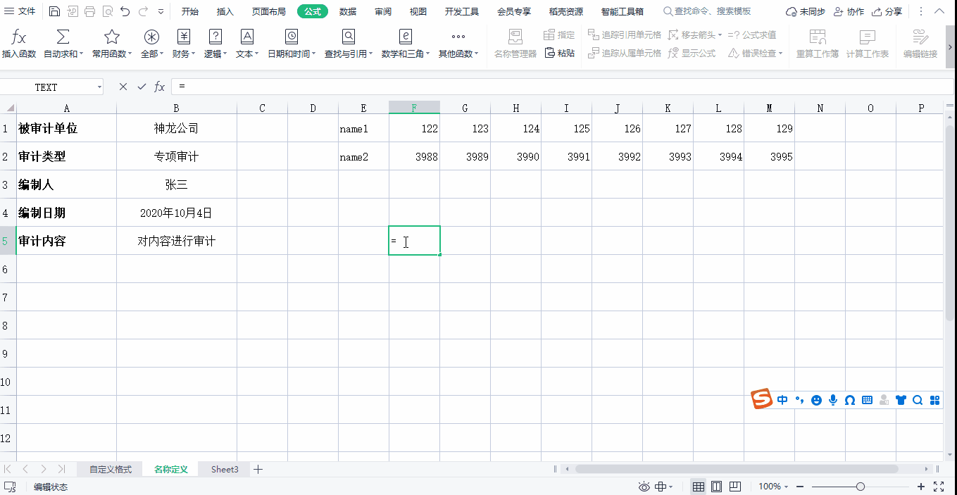Click the 未同步 (Not synced) button

(805, 11)
